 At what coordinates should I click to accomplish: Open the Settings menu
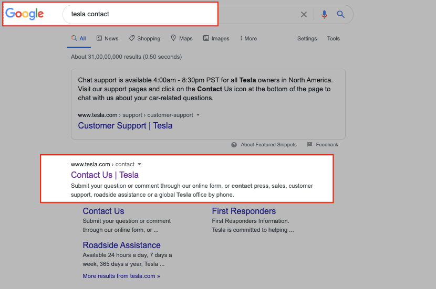(x=307, y=38)
